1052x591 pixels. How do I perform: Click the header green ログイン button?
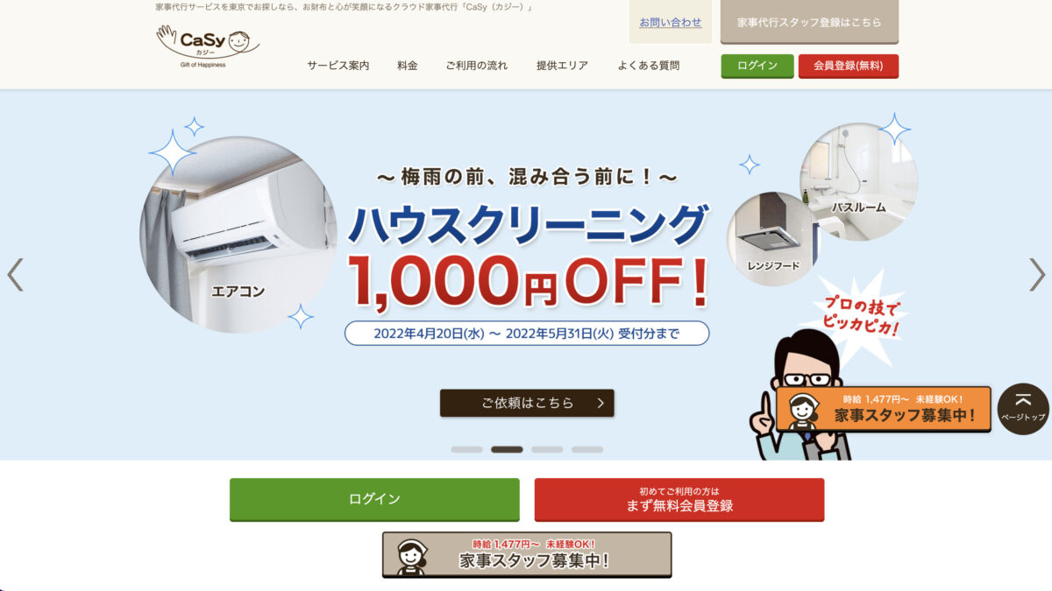pyautogui.click(x=757, y=66)
